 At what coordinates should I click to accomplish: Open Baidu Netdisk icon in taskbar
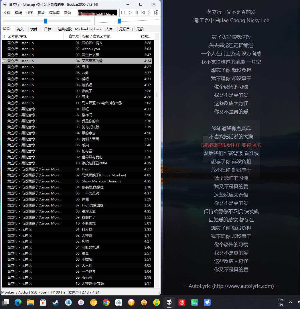(119, 302)
